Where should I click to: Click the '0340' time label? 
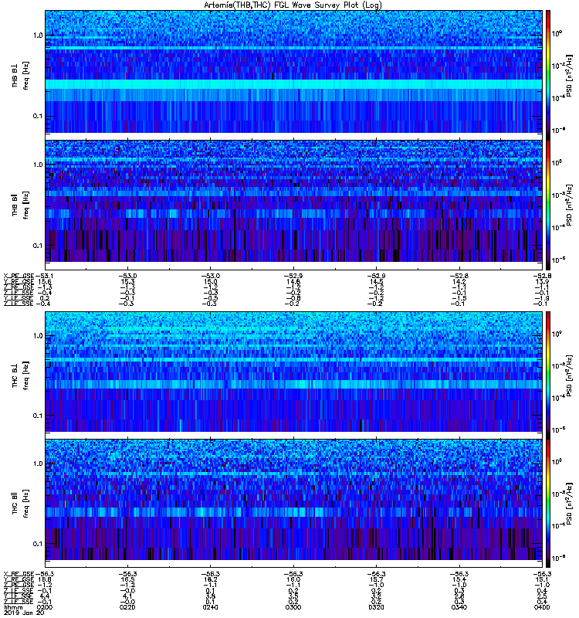click(459, 607)
